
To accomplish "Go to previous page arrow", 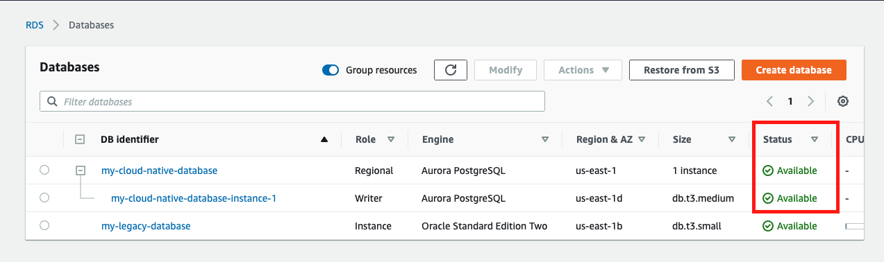I will pyautogui.click(x=769, y=101).
